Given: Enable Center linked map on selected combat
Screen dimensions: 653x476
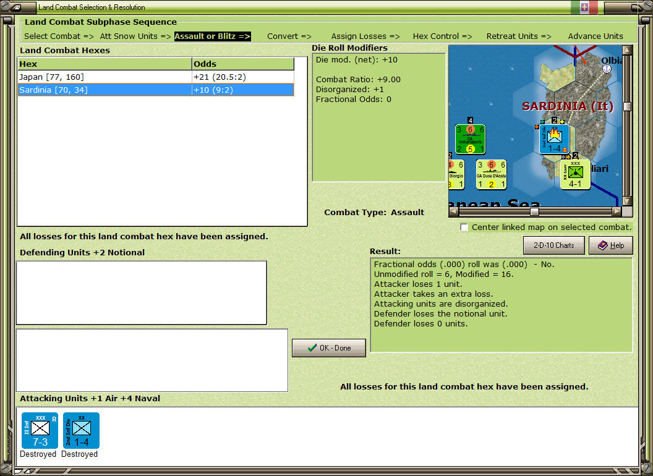Looking at the screenshot, I should pos(464,227).
